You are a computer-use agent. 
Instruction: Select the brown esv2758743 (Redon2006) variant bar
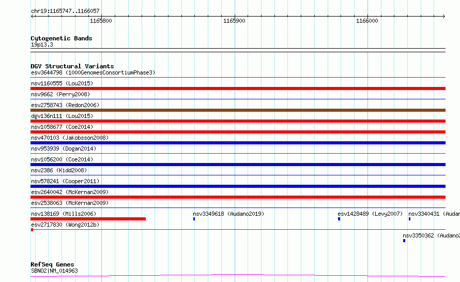pyautogui.click(x=238, y=110)
